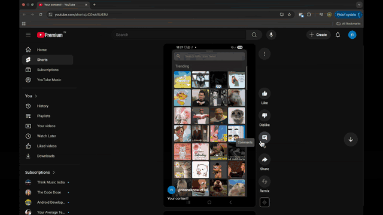The height and width of the screenshot is (215, 383).
Task: Select the Your content! YouTube tab
Action: click(x=63, y=5)
